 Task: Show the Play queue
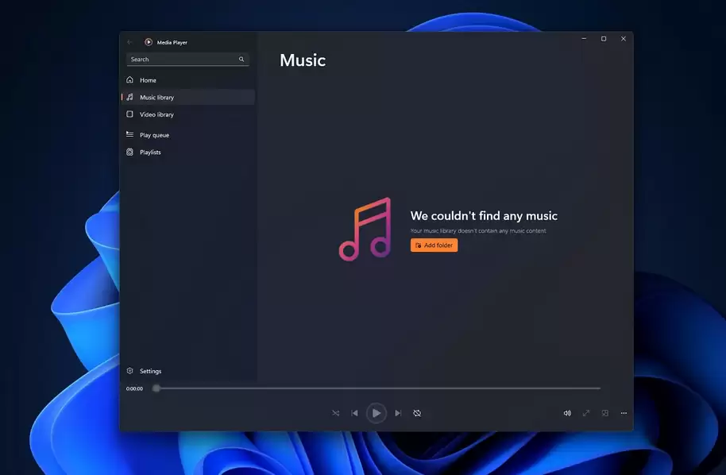154,135
